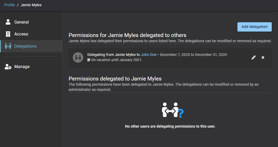Click the round delegation avatar in the row
This screenshot has height=147, width=278.
tap(78, 57)
